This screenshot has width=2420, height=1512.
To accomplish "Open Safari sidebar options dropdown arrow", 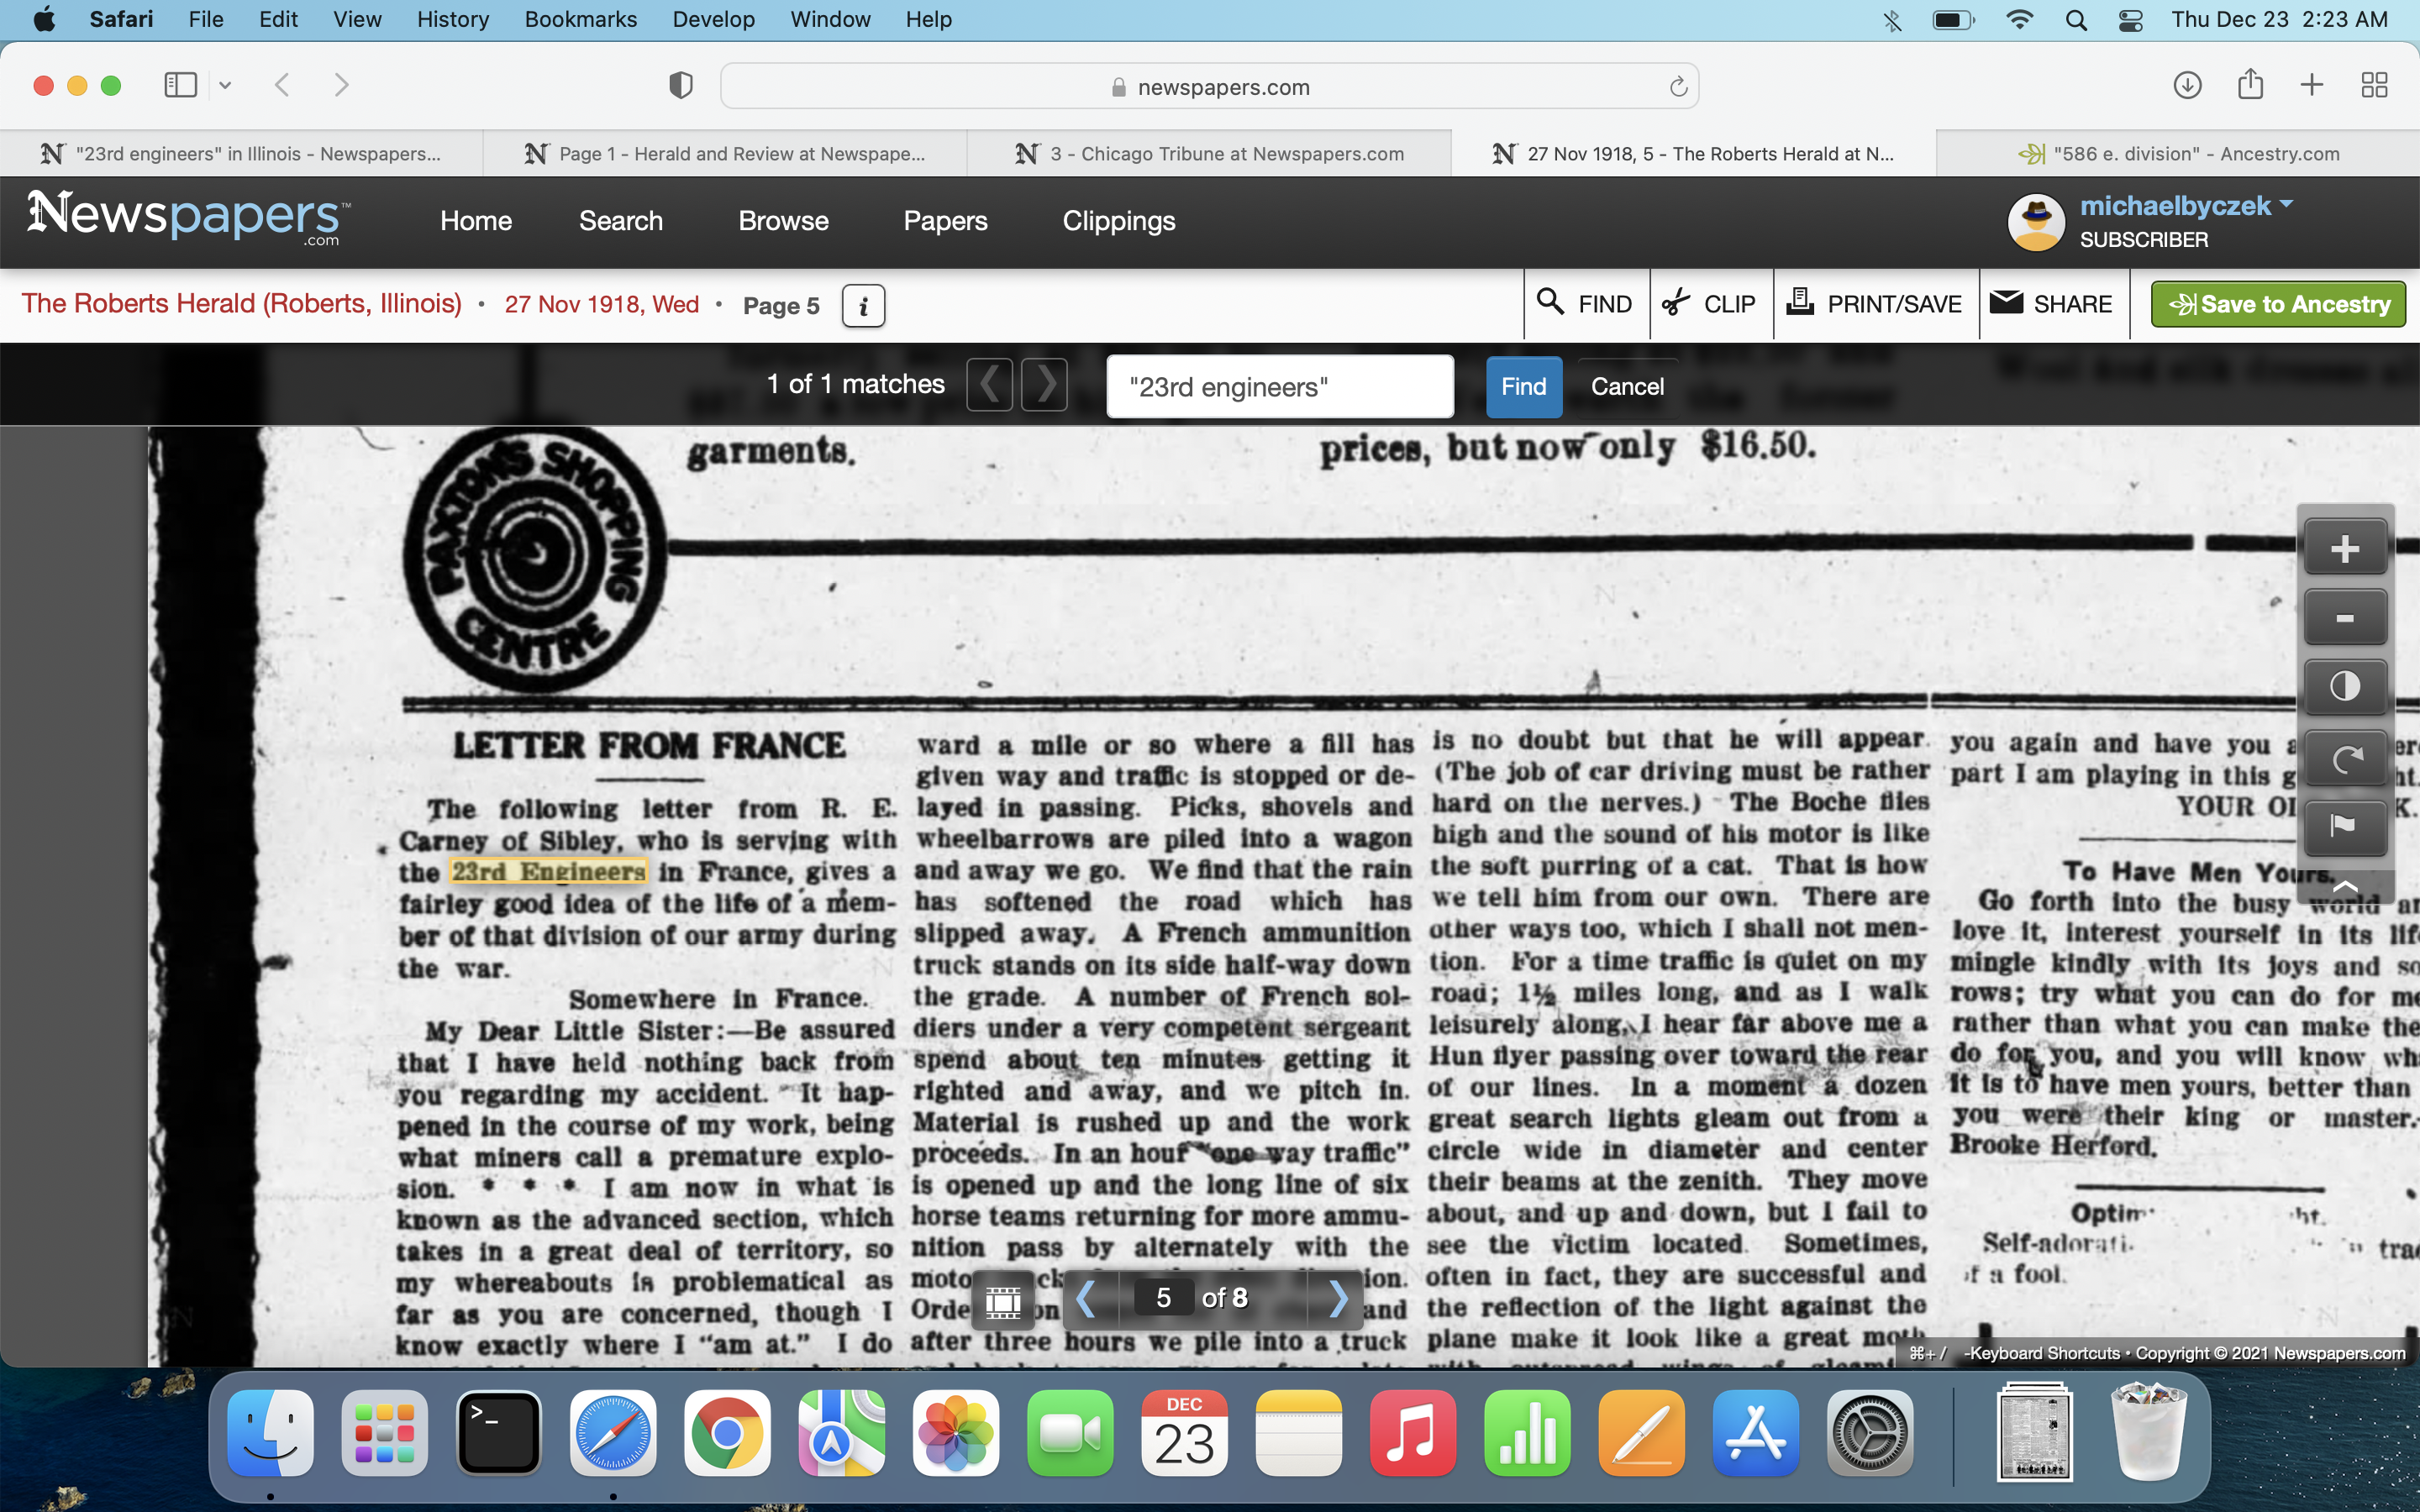I will pos(225,86).
